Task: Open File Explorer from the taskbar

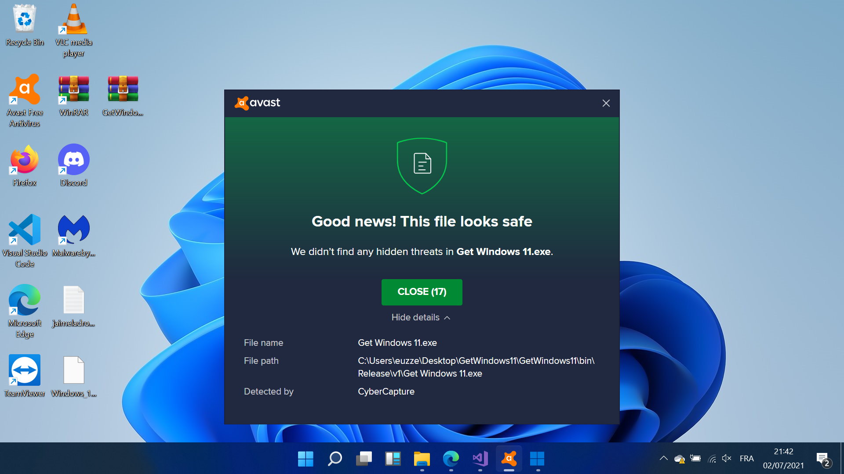Action: [422, 459]
